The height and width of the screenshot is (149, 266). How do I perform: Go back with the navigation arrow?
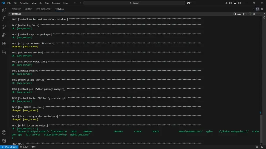75,3
